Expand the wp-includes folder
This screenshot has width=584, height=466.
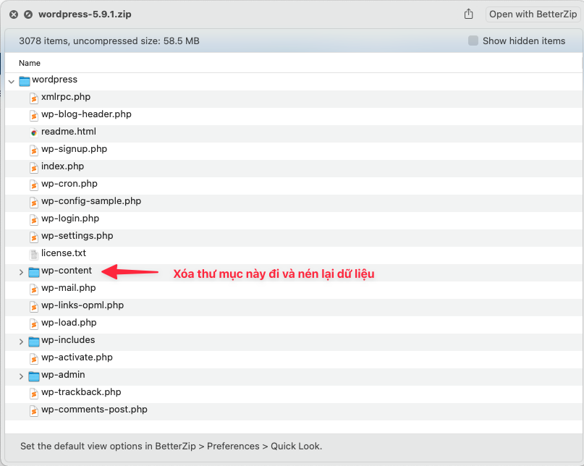(21, 342)
